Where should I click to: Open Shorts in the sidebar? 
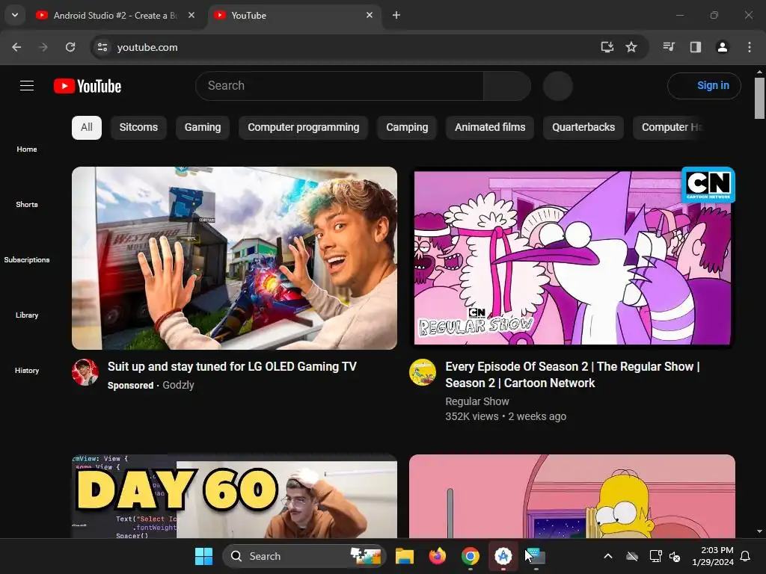pyautogui.click(x=27, y=204)
